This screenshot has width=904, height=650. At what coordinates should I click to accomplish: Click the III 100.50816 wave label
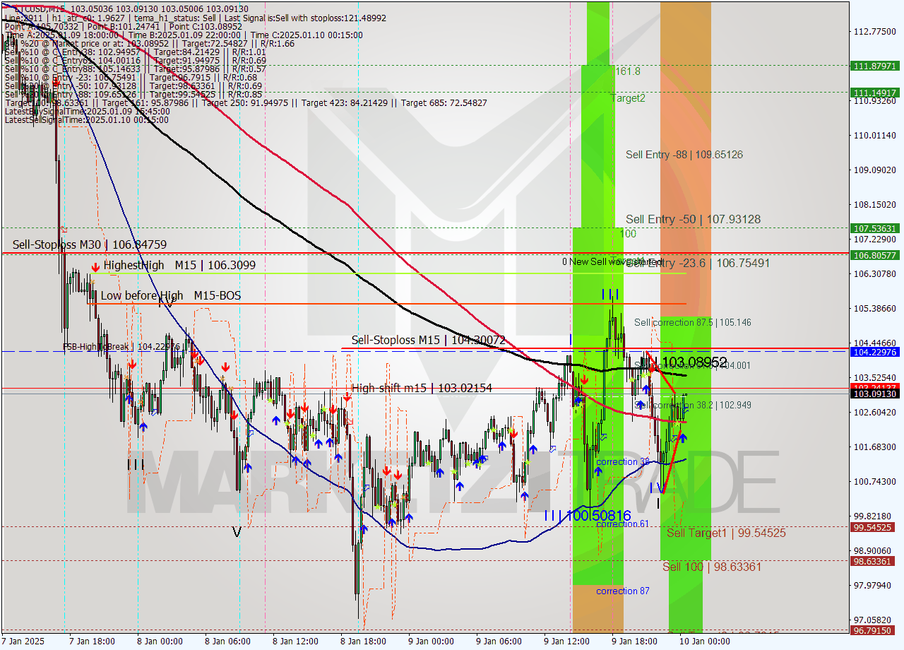pyautogui.click(x=587, y=516)
